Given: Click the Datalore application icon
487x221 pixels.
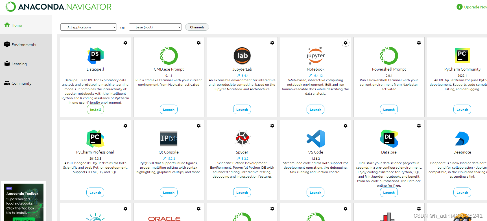Looking at the screenshot, I should tap(389, 139).
